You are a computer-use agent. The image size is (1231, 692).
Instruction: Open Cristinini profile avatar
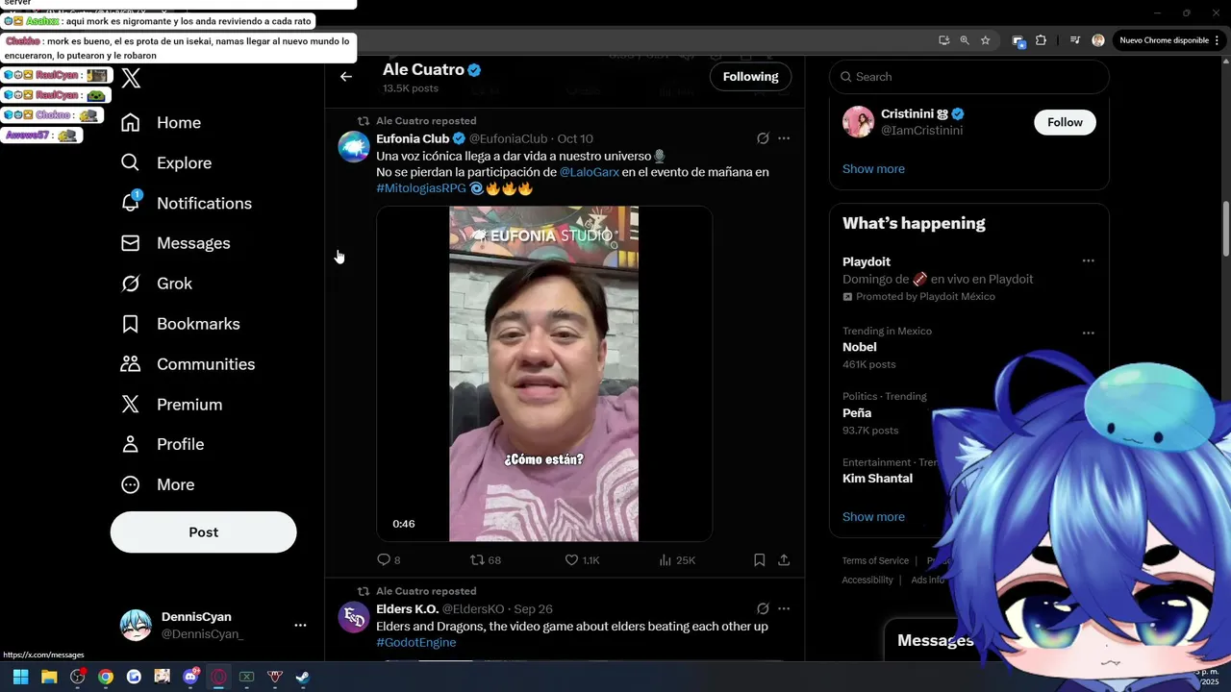coord(858,122)
